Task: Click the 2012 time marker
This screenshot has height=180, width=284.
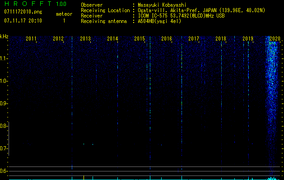Action: [x=58, y=38]
